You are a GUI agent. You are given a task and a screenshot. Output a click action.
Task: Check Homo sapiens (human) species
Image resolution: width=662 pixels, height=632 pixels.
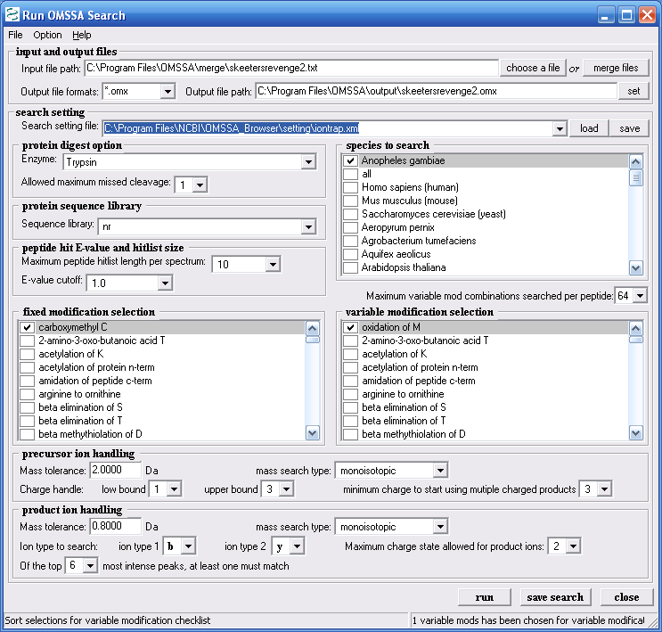350,187
